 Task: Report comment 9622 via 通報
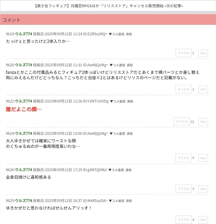click(130, 101)
